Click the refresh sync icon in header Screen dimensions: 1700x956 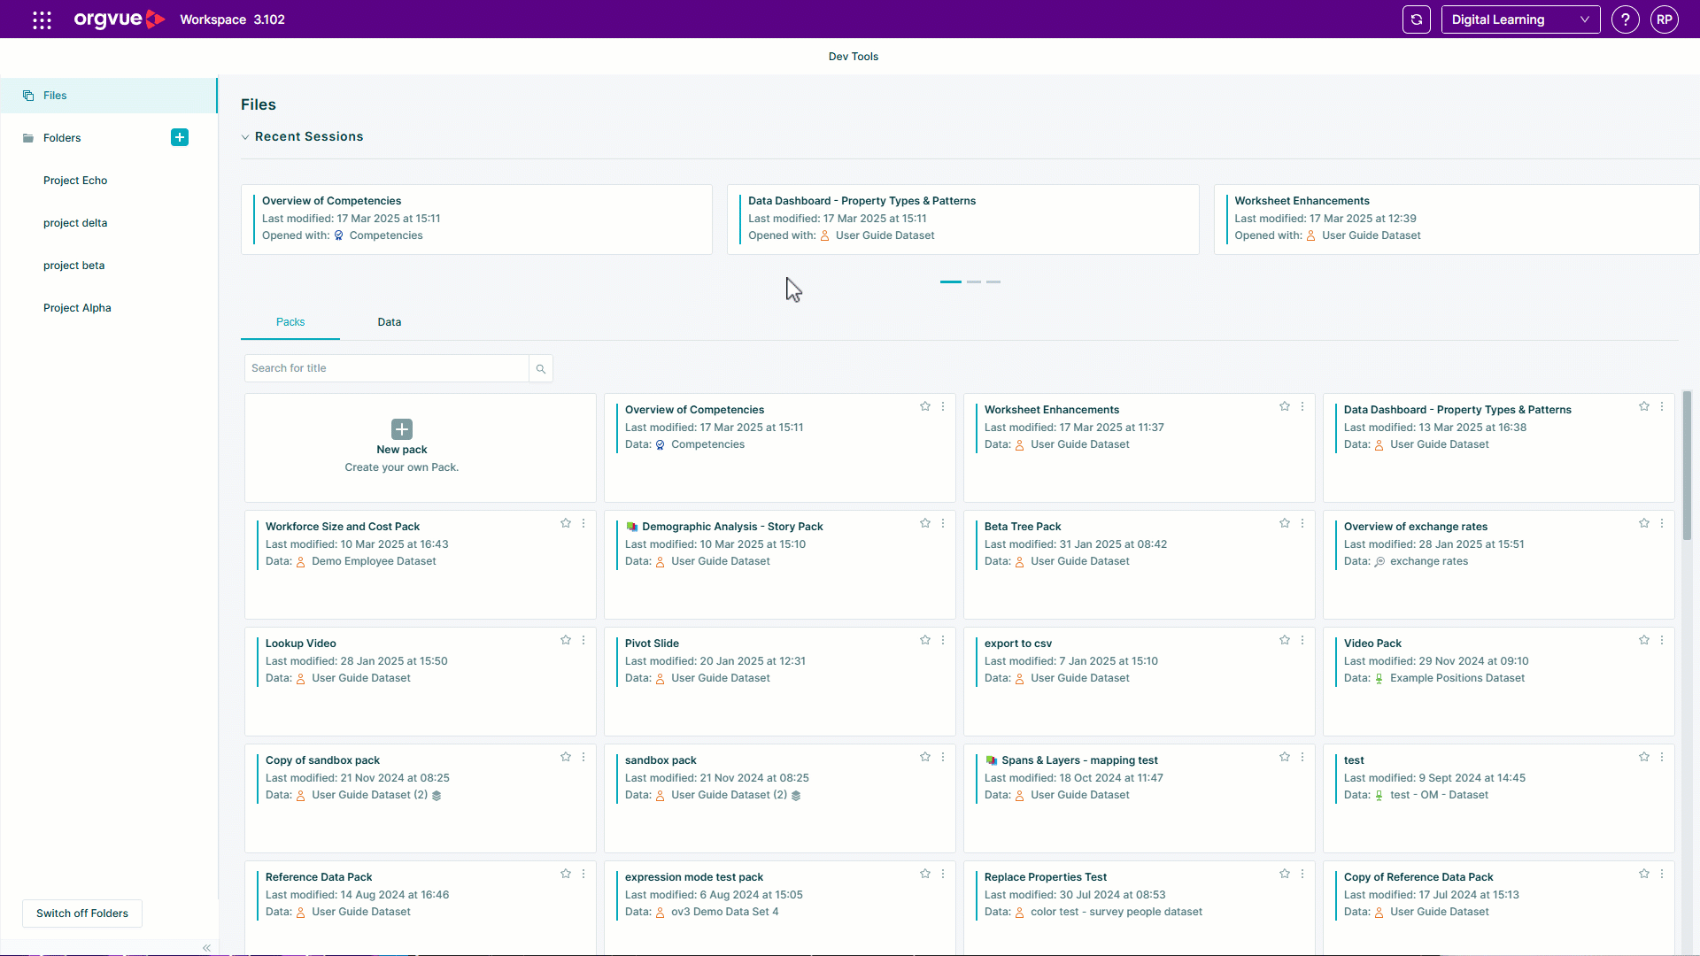(x=1416, y=19)
